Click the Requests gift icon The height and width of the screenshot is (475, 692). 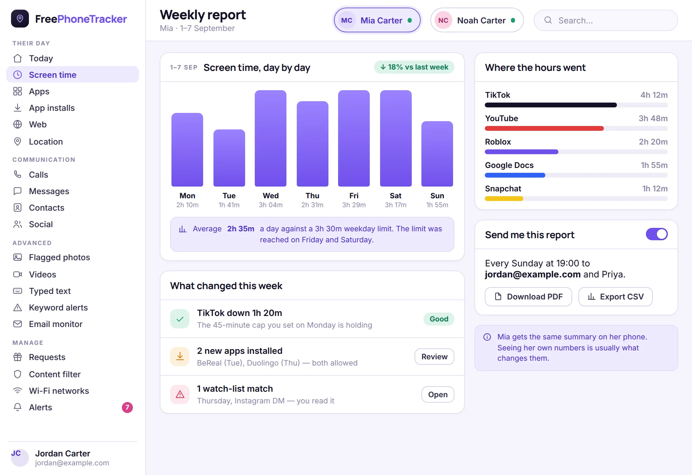point(18,357)
